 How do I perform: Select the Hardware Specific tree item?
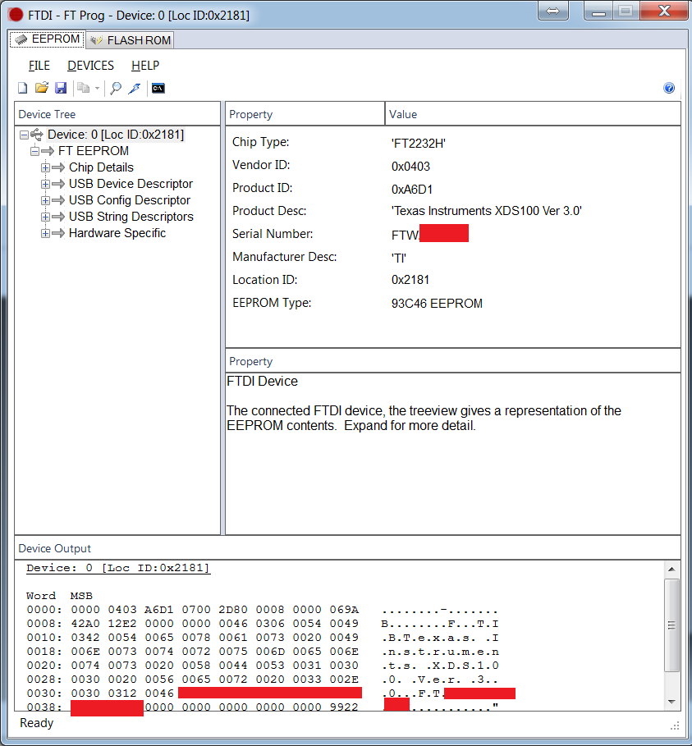(117, 233)
